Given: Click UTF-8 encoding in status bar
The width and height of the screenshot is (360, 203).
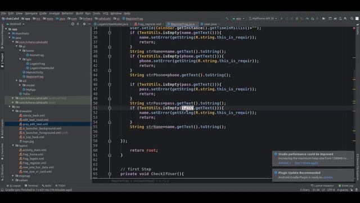Looking at the screenshot, I should pos(331,190).
